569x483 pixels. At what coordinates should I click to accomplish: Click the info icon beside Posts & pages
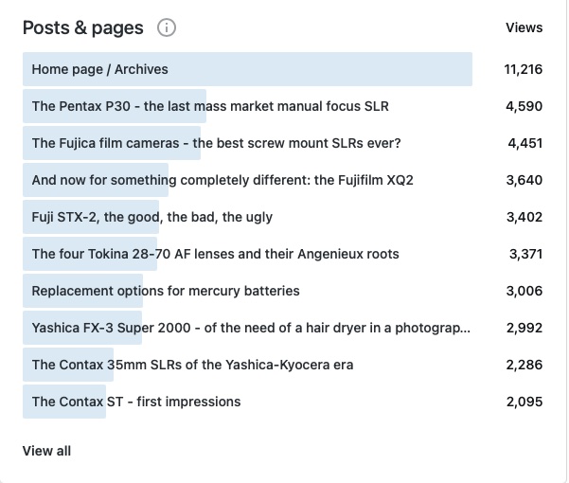coord(167,27)
